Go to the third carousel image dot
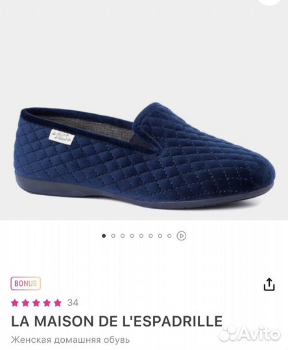 point(123,236)
